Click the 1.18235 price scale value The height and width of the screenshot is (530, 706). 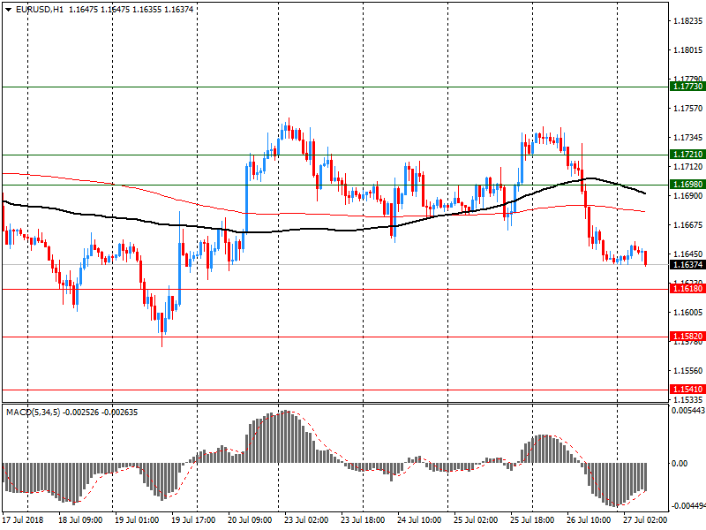(x=687, y=20)
